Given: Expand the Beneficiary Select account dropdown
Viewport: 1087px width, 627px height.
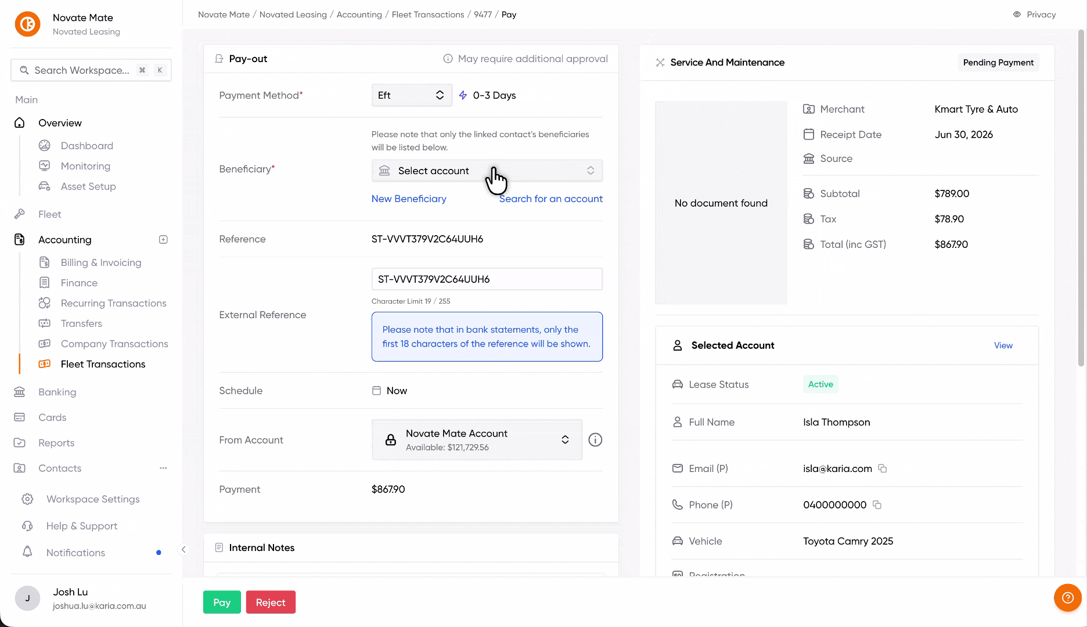Looking at the screenshot, I should click(x=487, y=171).
